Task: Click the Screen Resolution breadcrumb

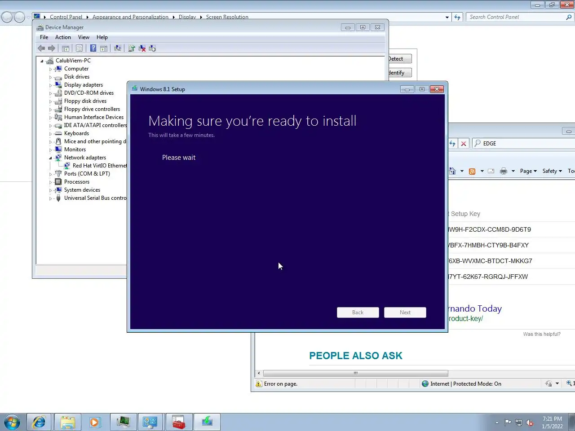Action: click(227, 17)
